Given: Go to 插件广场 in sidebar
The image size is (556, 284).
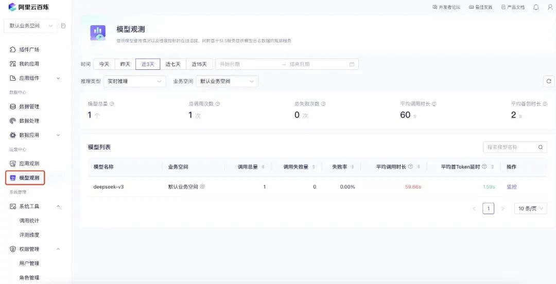Looking at the screenshot, I should pos(29,50).
